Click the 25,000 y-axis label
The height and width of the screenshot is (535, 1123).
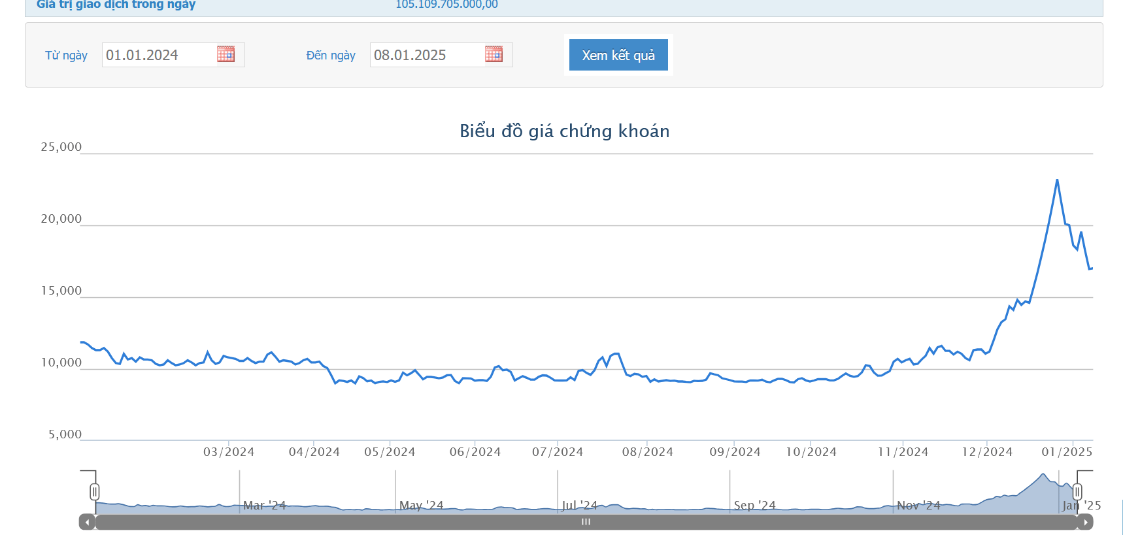[x=61, y=147]
